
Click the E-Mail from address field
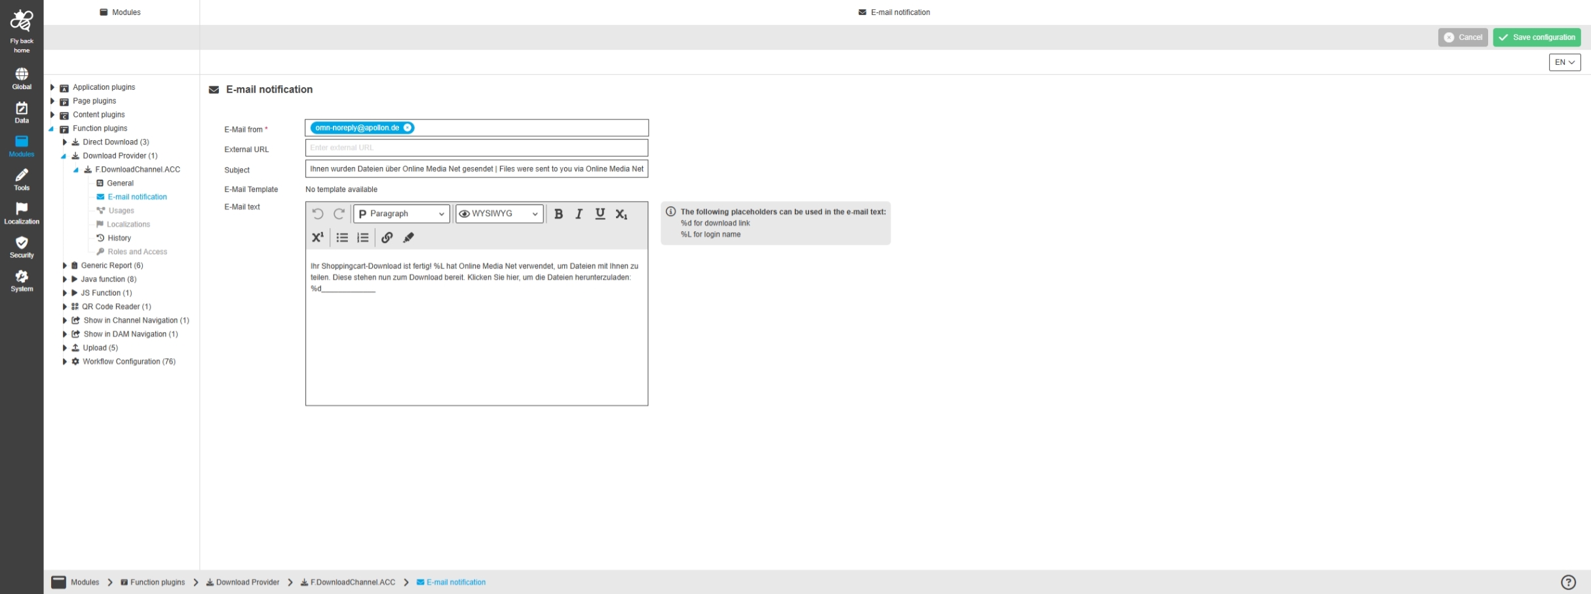point(476,128)
